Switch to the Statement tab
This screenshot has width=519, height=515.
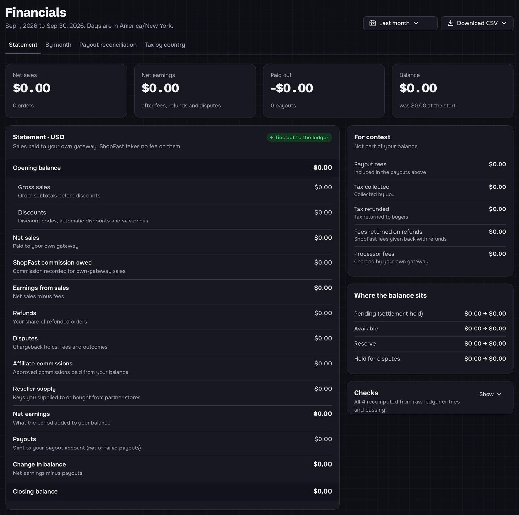[23, 45]
